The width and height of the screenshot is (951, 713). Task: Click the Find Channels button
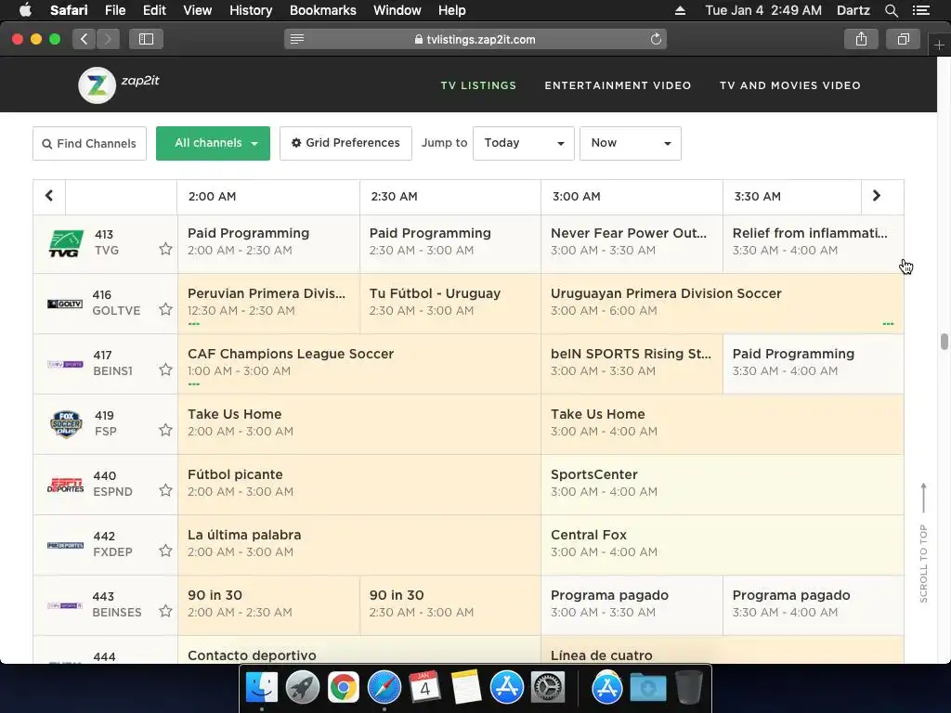pos(90,144)
